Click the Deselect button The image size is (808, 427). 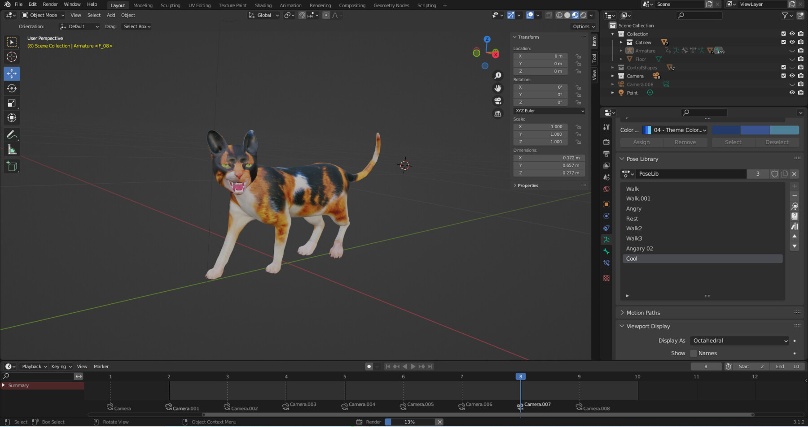click(x=777, y=142)
